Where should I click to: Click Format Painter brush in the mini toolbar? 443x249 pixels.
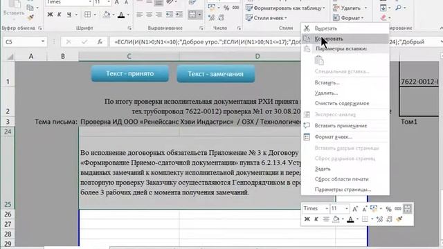(399, 219)
